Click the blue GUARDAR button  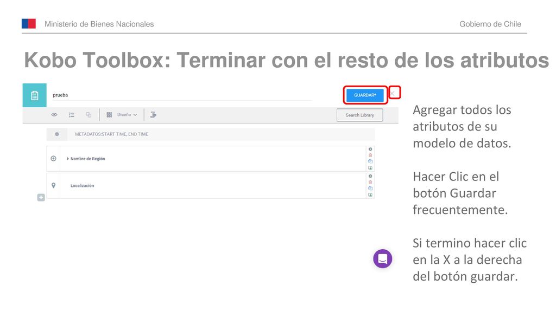pos(365,95)
